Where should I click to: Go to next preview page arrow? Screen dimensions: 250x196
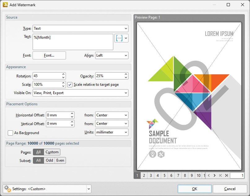point(214,176)
